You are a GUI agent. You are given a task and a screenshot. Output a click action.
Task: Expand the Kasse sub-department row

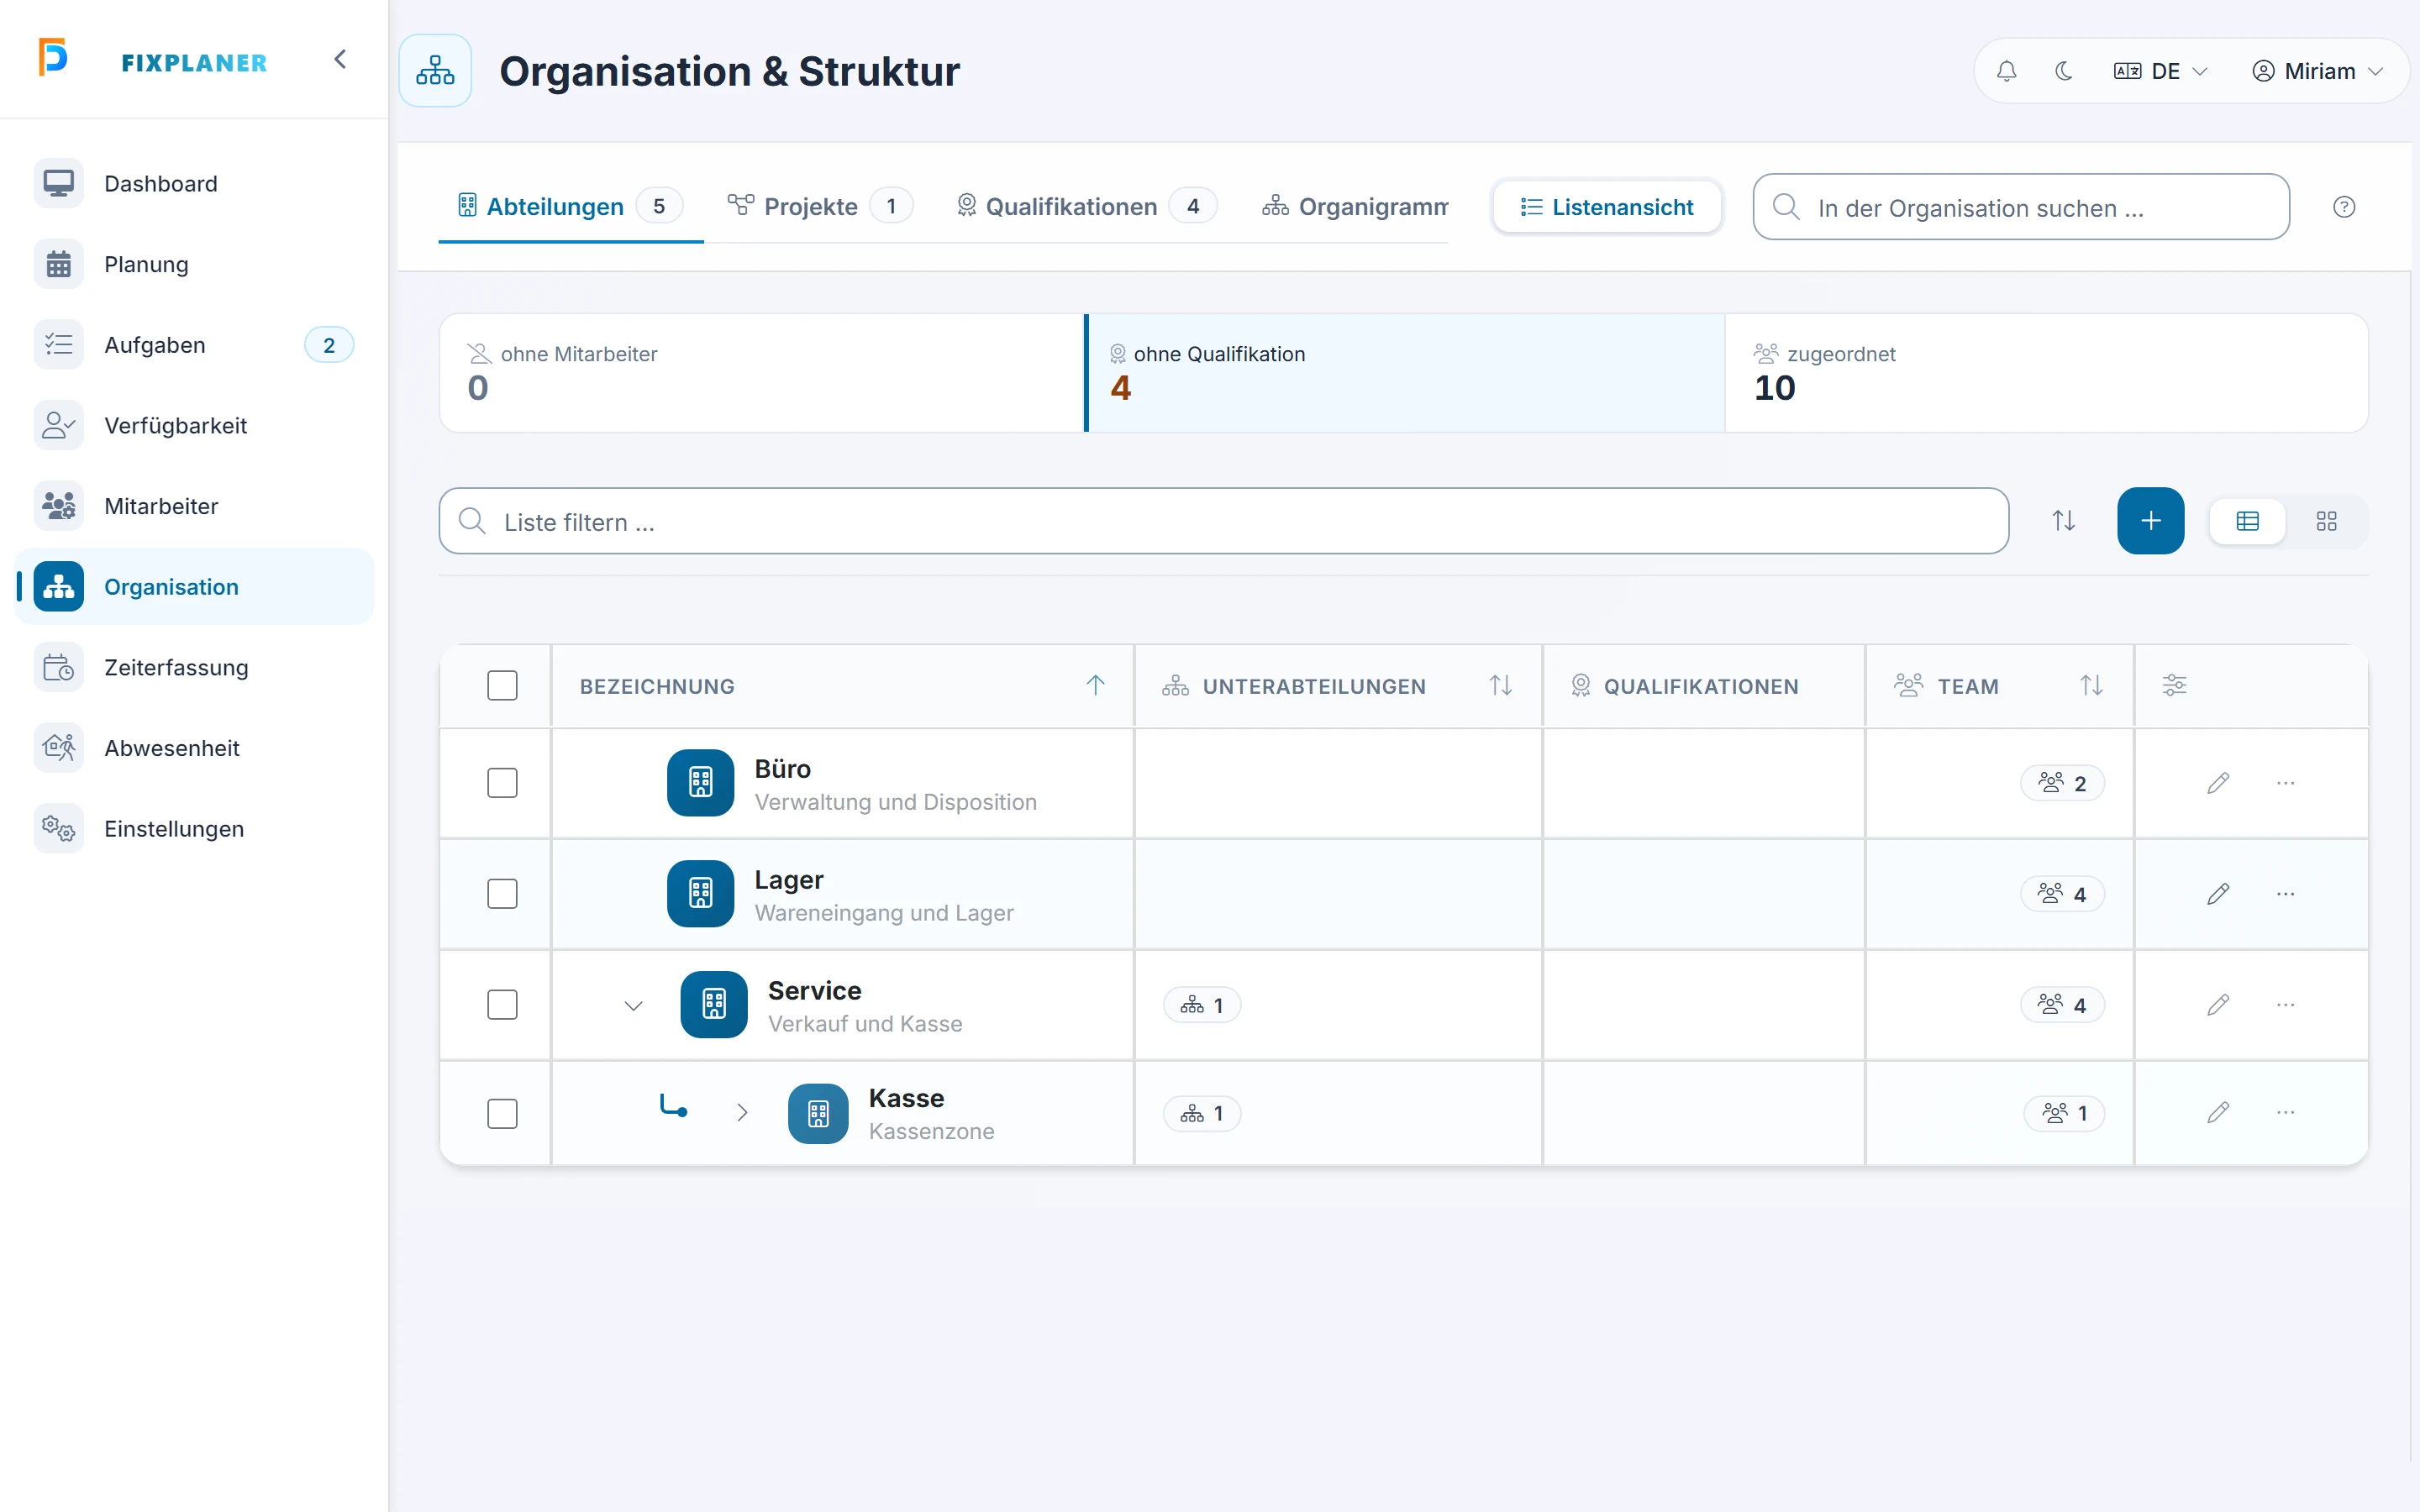point(742,1113)
